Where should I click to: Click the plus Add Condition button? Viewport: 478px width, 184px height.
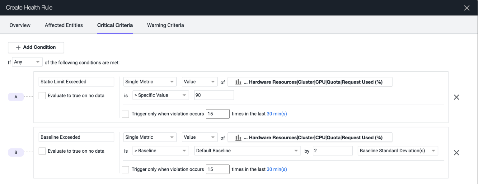[36, 47]
